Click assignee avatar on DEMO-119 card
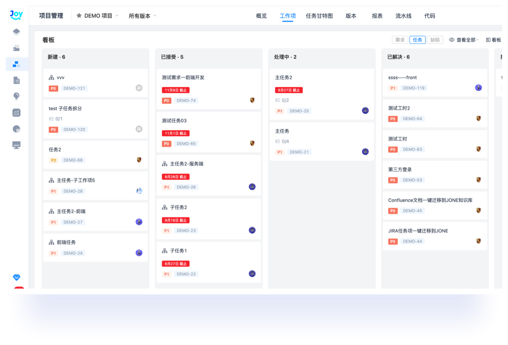Viewport: 508px width, 345px height. [x=478, y=87]
